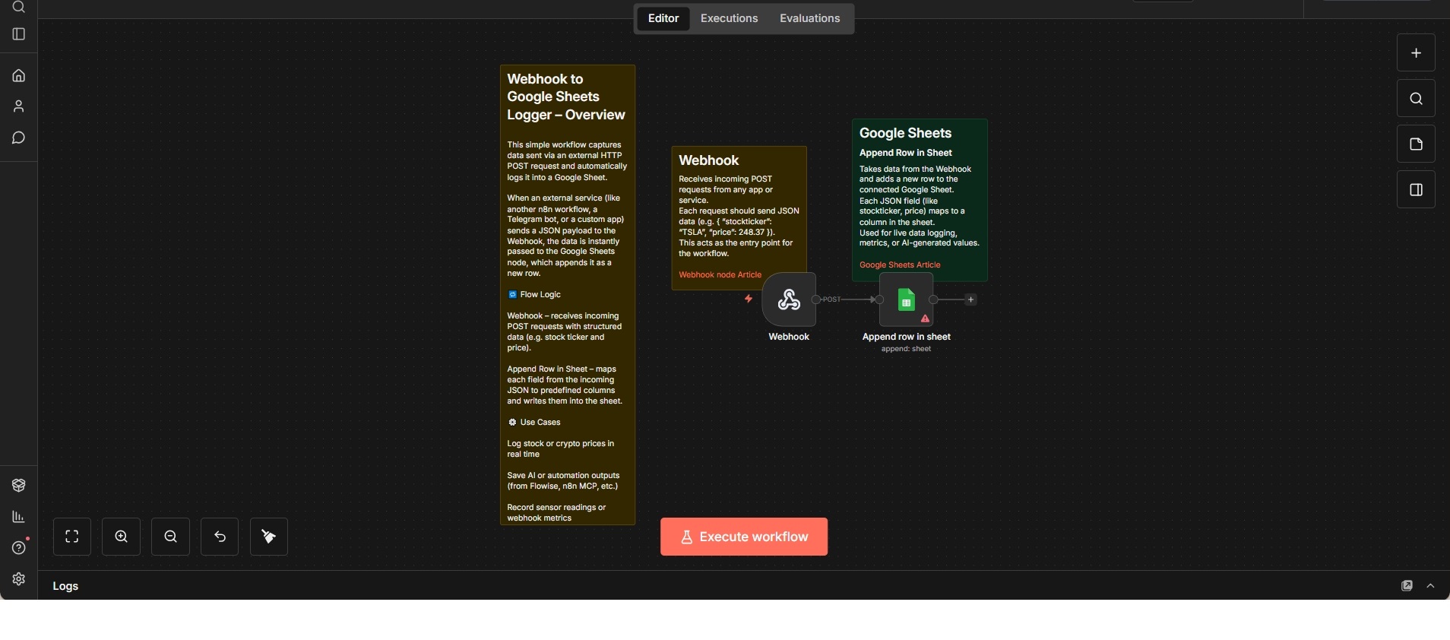Fit the workflow to view
1450x640 pixels.
coord(72,537)
